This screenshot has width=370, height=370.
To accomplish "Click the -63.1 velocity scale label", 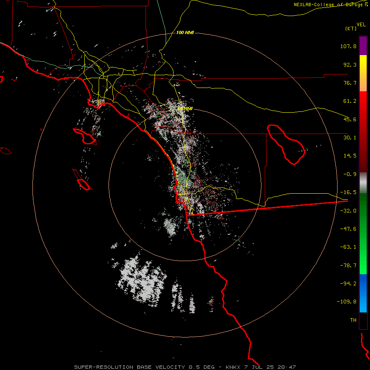I will [x=348, y=247].
